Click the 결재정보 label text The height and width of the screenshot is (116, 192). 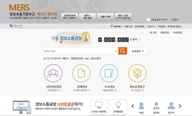[x=82, y=87]
